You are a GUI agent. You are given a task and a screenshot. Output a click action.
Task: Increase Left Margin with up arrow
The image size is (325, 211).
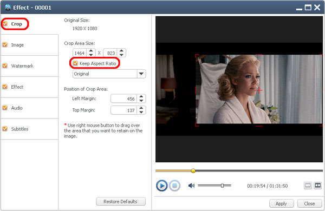tap(141, 96)
